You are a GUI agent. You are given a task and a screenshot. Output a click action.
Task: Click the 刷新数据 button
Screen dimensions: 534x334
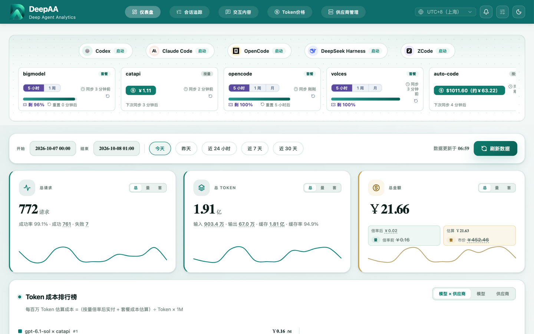(x=495, y=148)
